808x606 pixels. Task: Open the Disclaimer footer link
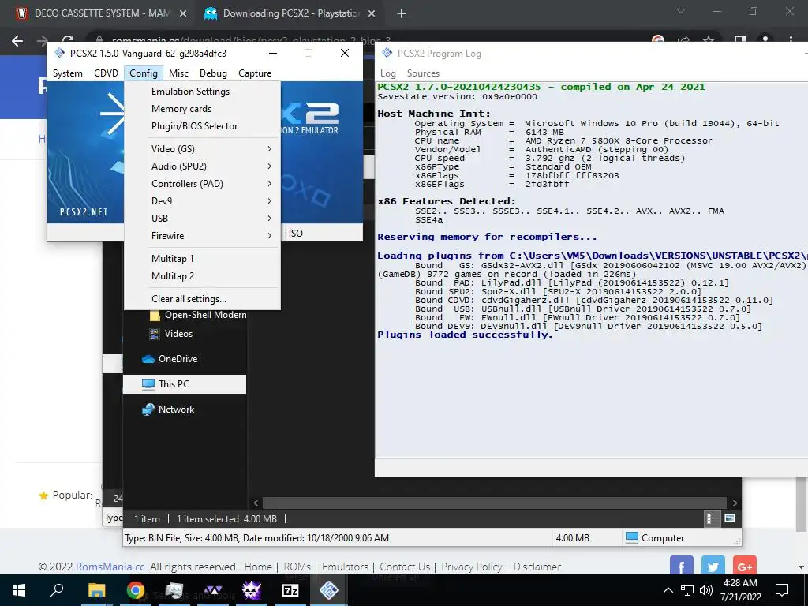click(x=537, y=567)
